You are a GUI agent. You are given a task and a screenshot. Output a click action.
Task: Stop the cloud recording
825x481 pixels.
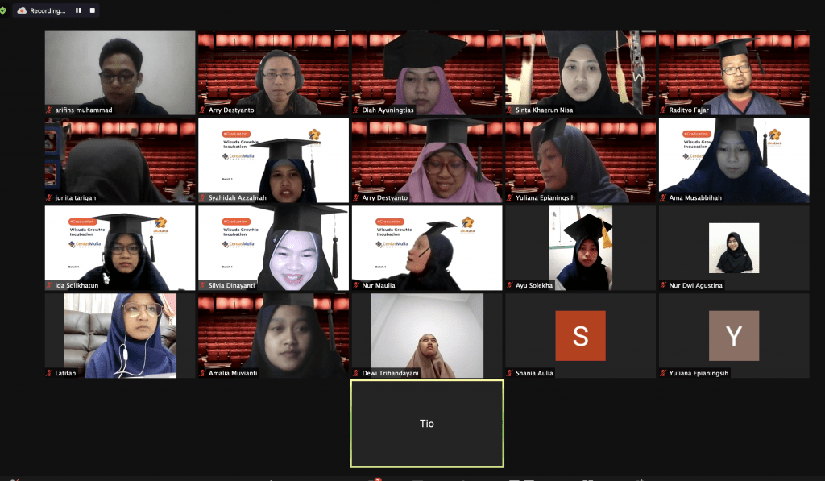point(93,10)
